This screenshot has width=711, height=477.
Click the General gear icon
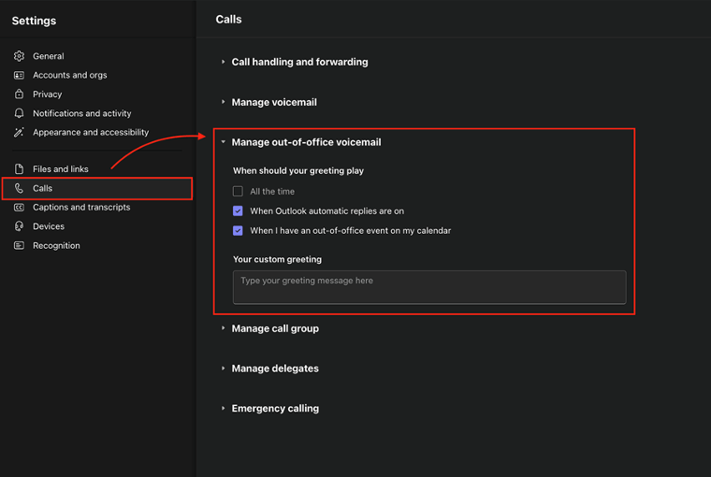[19, 56]
